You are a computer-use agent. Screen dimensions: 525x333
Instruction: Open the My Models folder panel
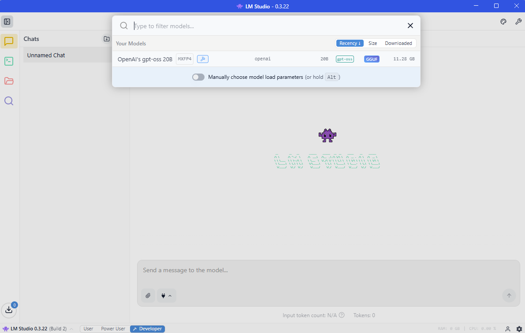tap(9, 81)
